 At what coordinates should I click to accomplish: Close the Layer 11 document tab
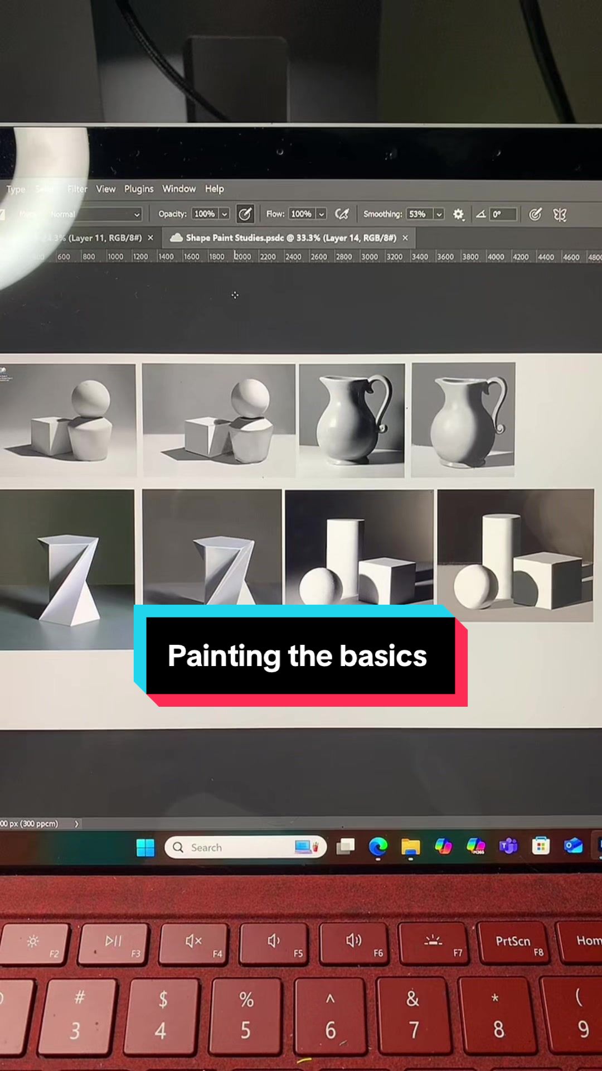[x=151, y=238]
